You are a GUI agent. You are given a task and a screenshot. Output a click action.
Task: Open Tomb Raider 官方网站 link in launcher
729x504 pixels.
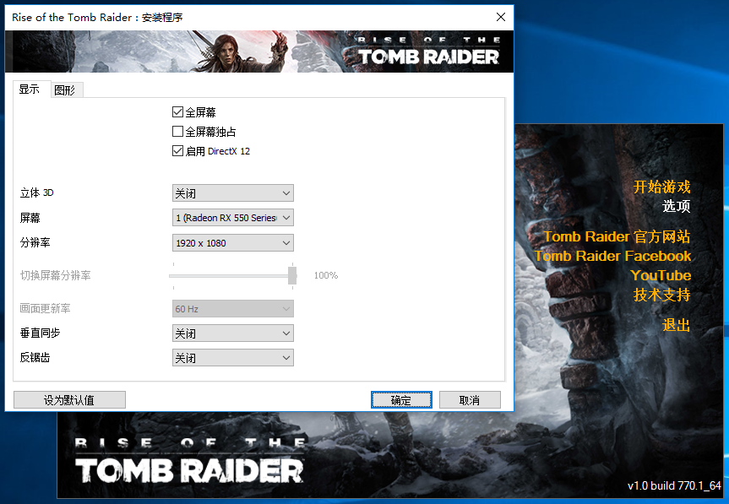617,236
